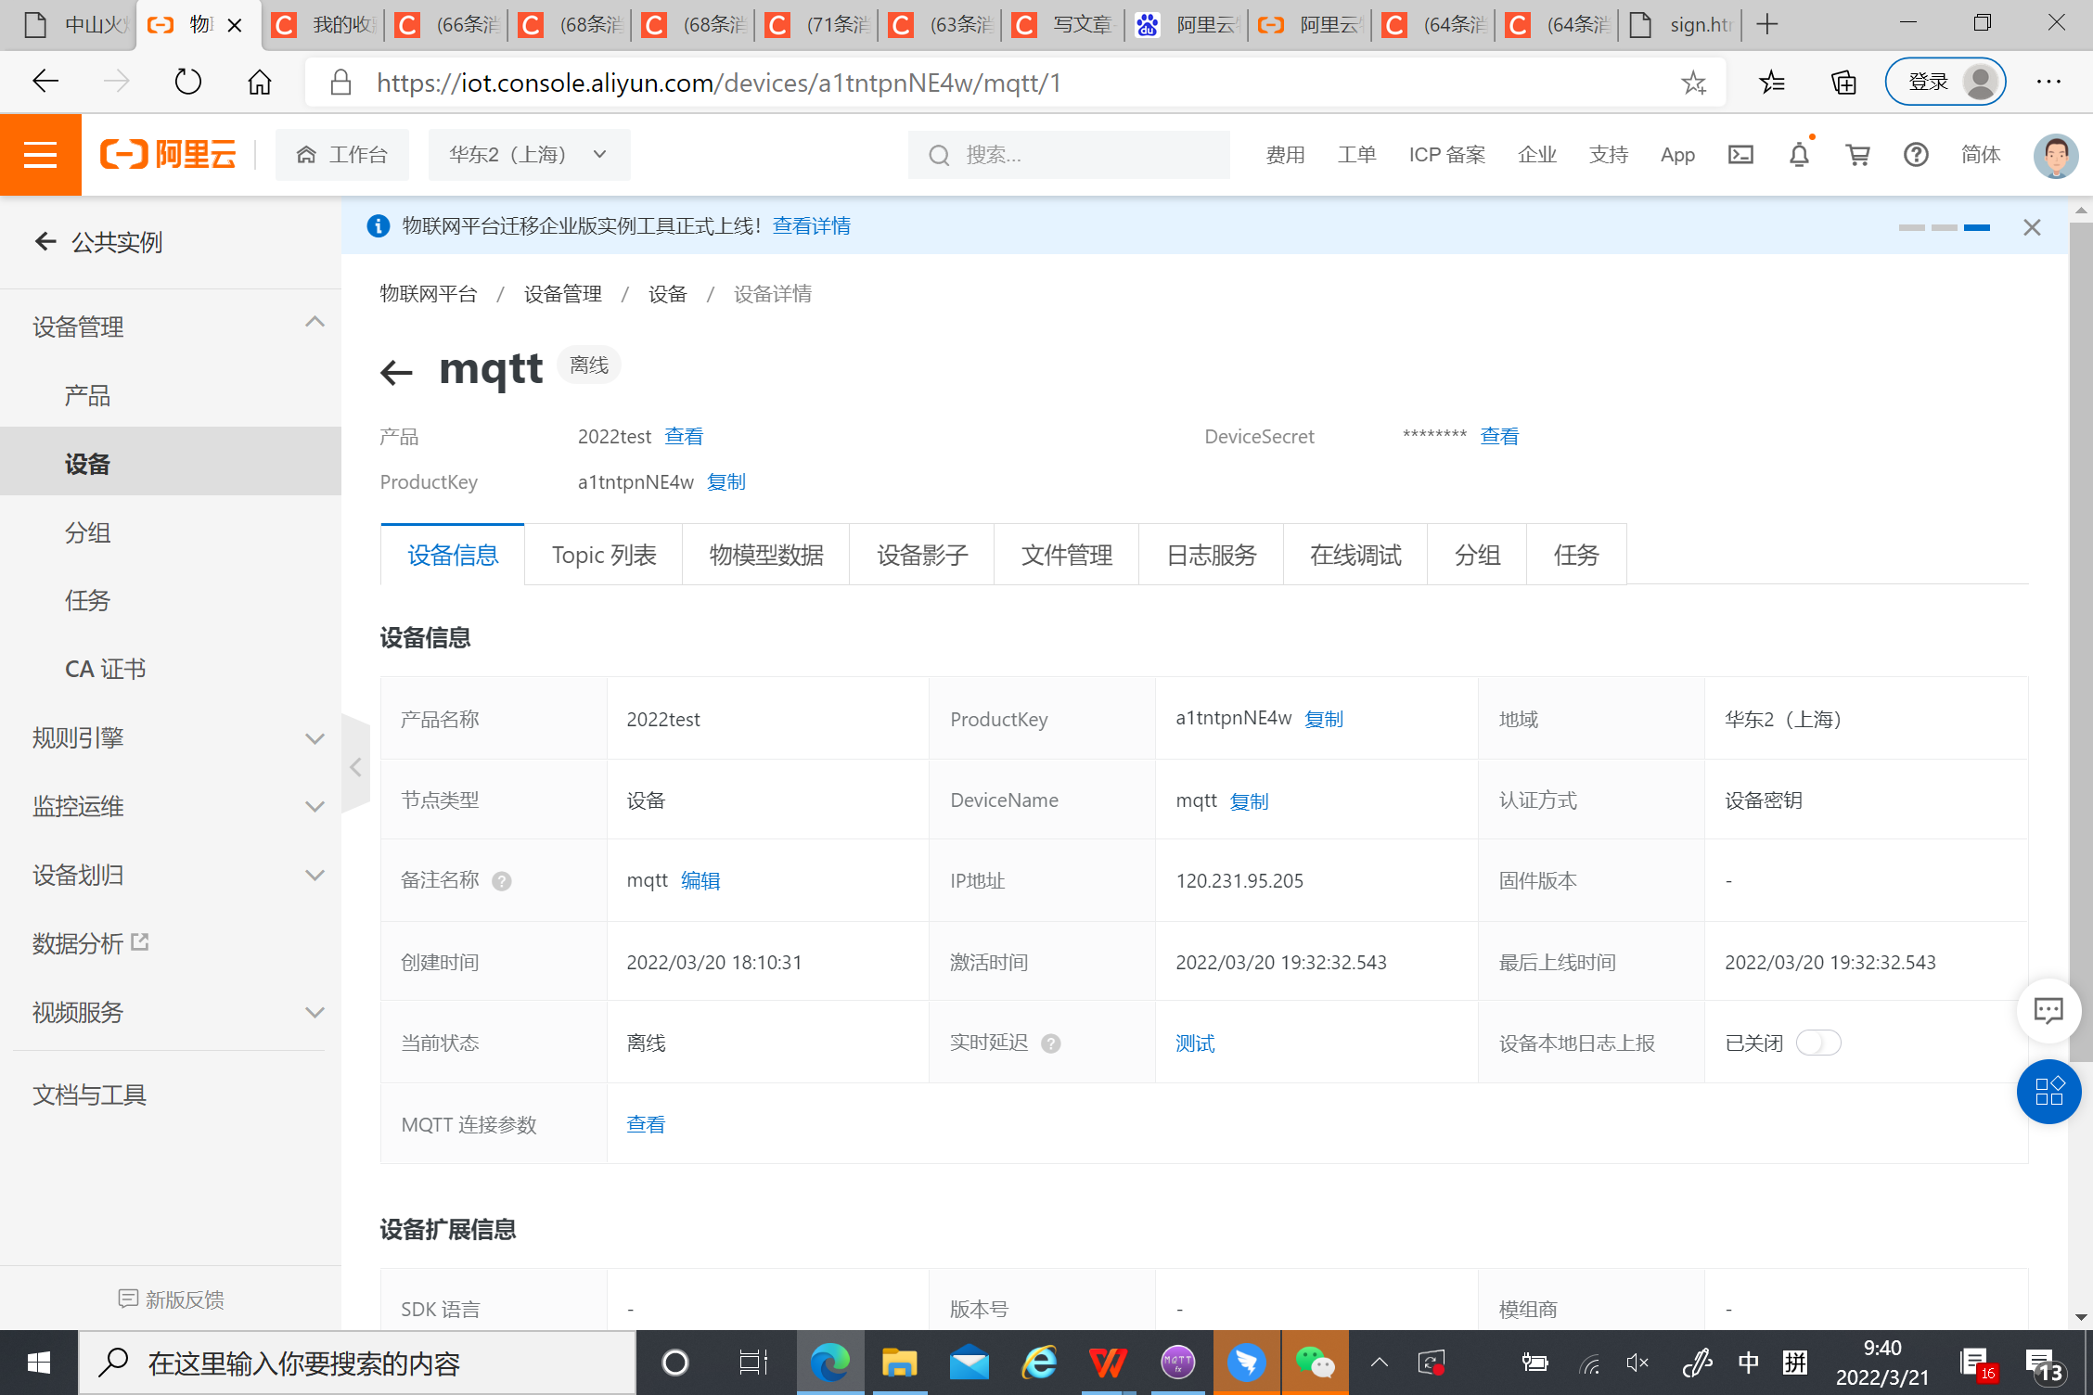Click 新版反馈 at sidebar bottom
The height and width of the screenshot is (1395, 2093).
click(x=171, y=1299)
